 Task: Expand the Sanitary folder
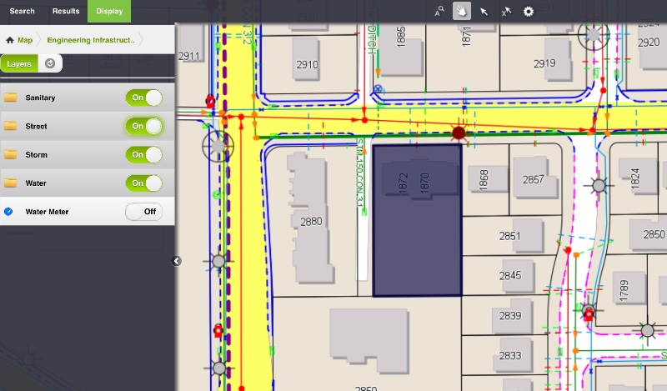point(10,98)
